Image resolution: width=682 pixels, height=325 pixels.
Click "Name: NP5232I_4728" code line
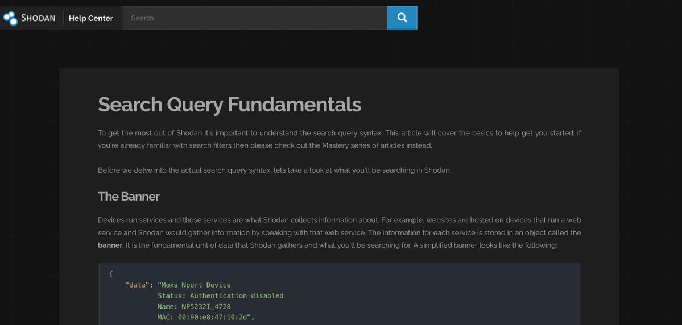click(194, 307)
